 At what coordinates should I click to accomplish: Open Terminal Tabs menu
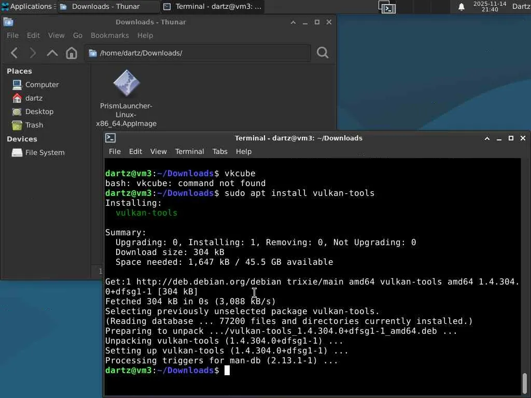coord(220,152)
